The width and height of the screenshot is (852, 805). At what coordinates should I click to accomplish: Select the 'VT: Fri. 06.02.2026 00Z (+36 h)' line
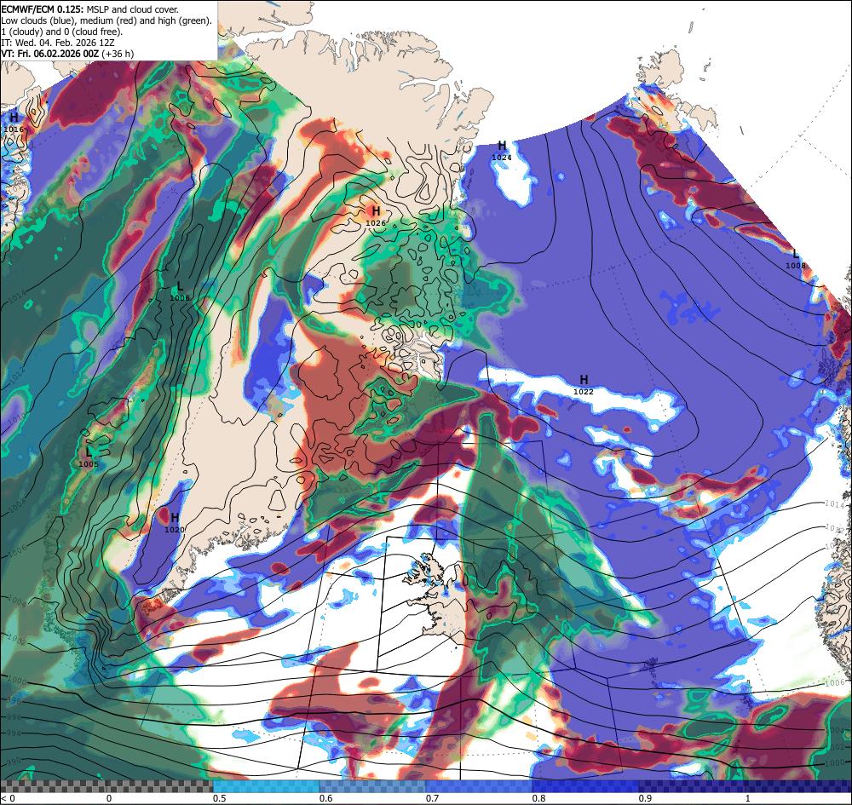67,54
